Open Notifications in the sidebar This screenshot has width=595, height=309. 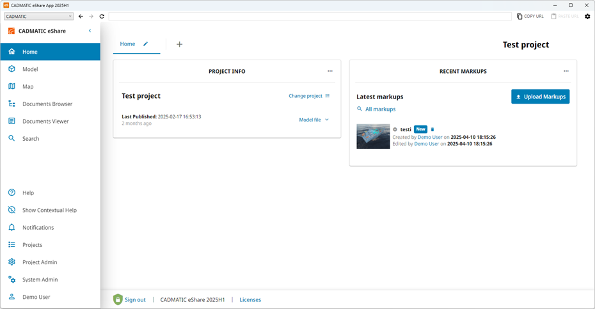point(50,227)
